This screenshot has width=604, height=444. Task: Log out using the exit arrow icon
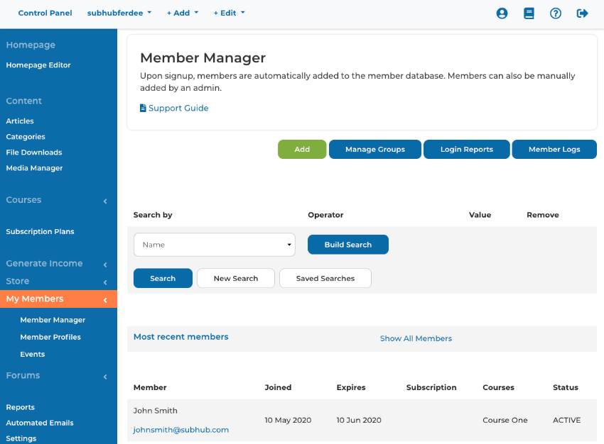582,13
